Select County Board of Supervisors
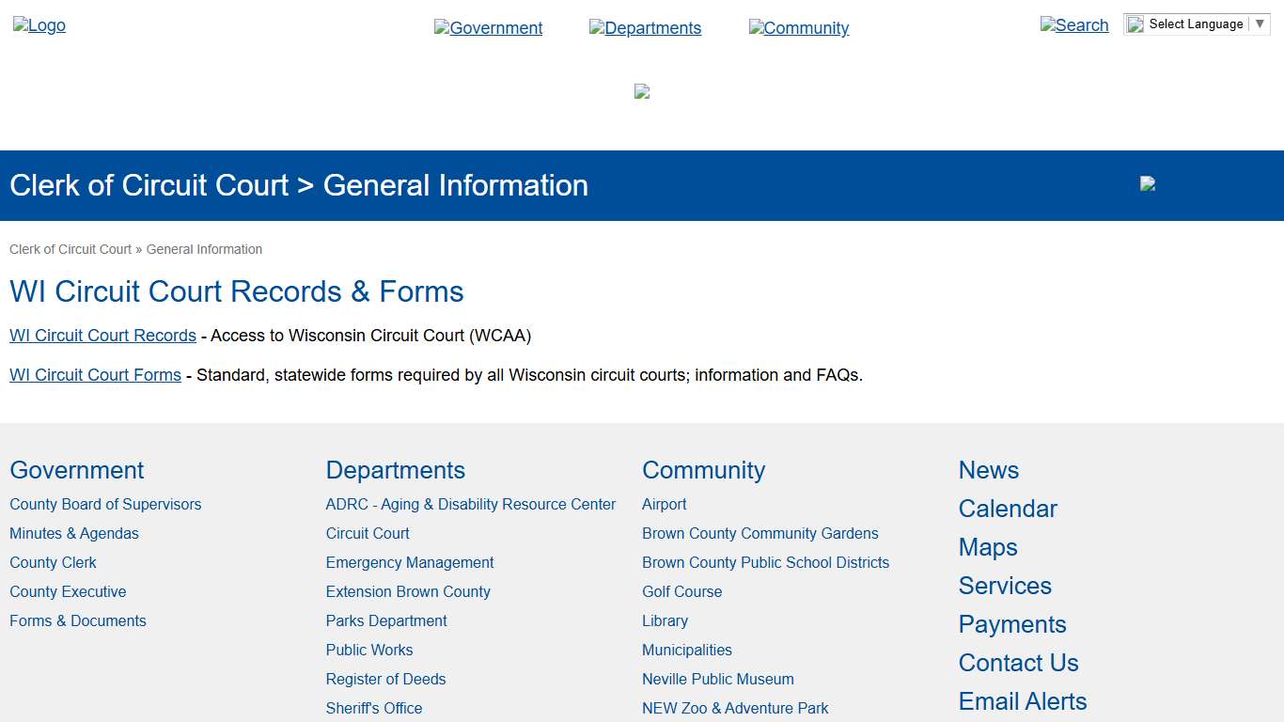Viewport: 1284px width, 722px height. [x=105, y=504]
